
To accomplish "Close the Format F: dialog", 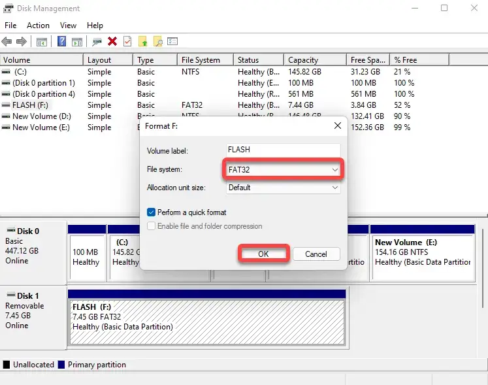I will click(337, 126).
